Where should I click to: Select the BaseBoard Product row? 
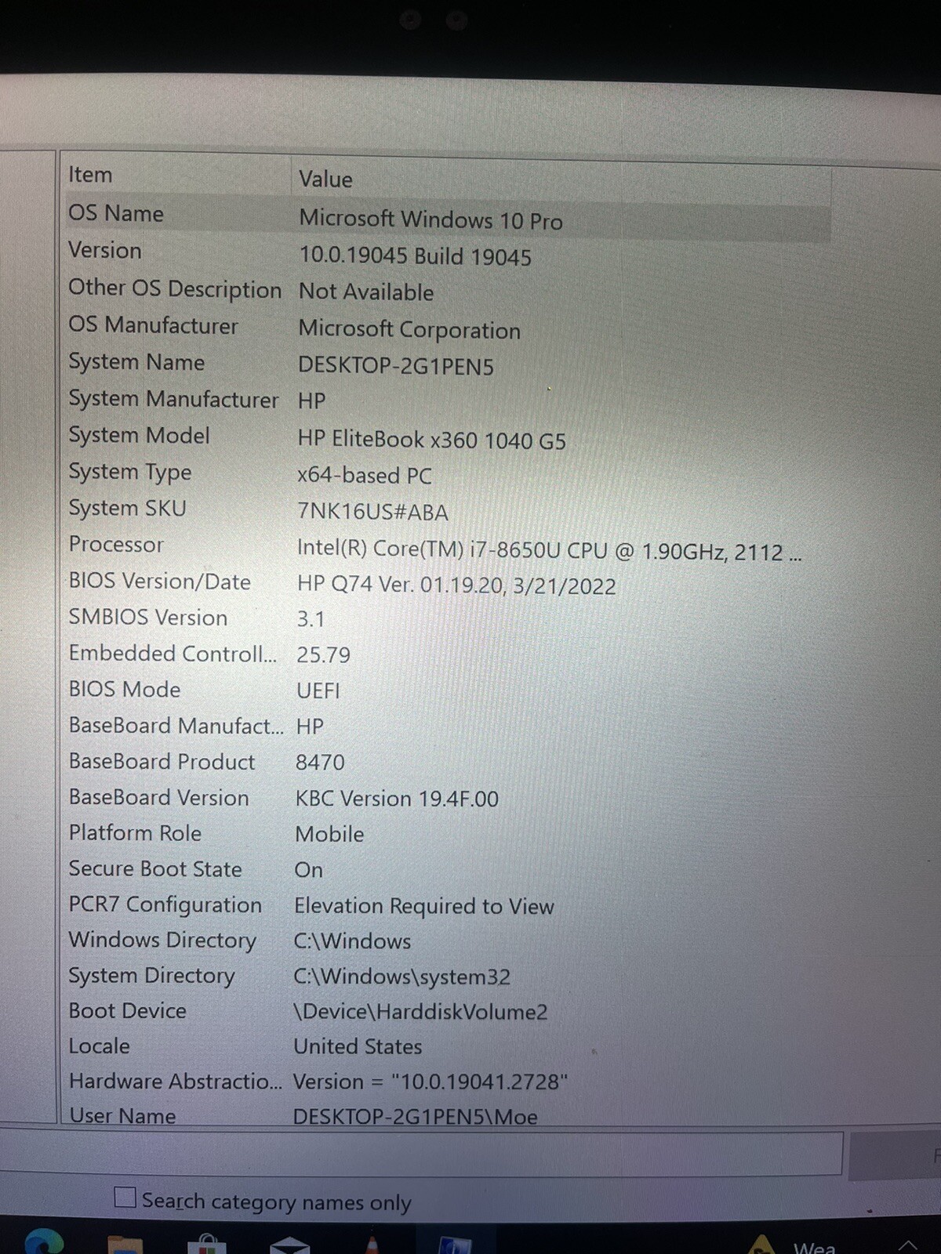tap(445, 763)
